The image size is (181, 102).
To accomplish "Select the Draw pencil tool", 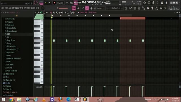I will click(51, 12).
